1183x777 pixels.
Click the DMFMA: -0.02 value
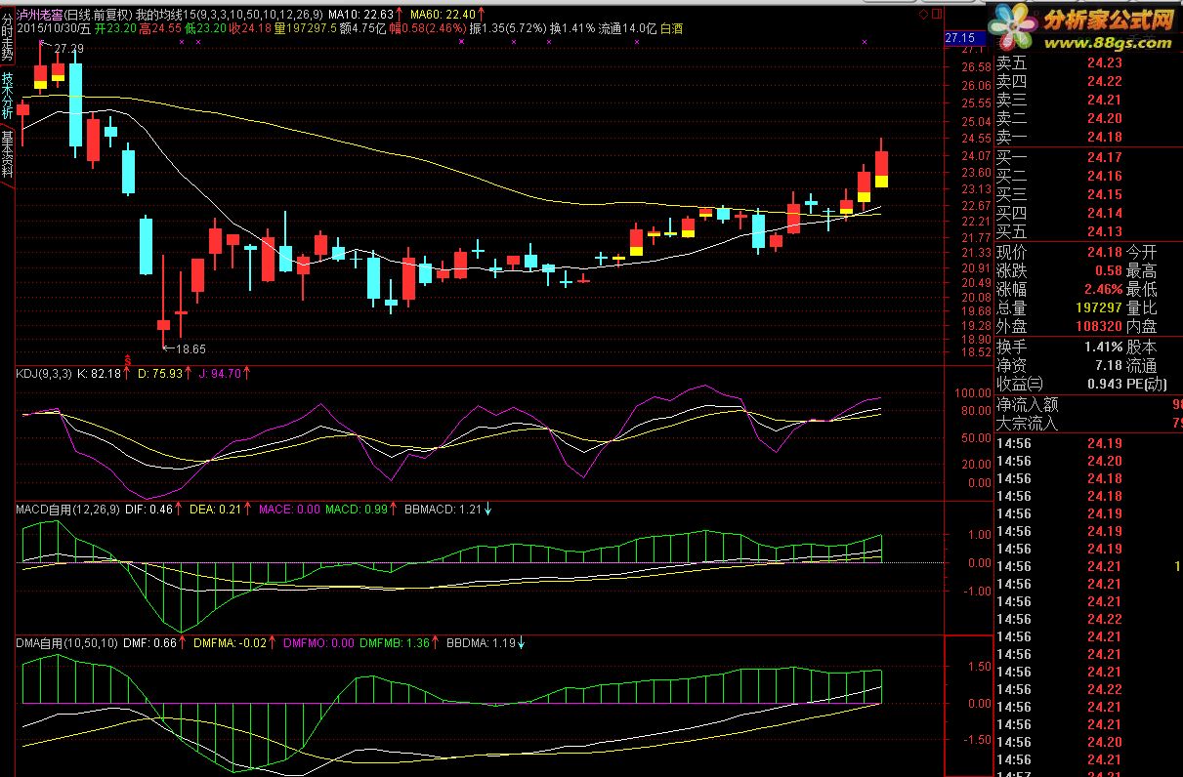point(229,643)
